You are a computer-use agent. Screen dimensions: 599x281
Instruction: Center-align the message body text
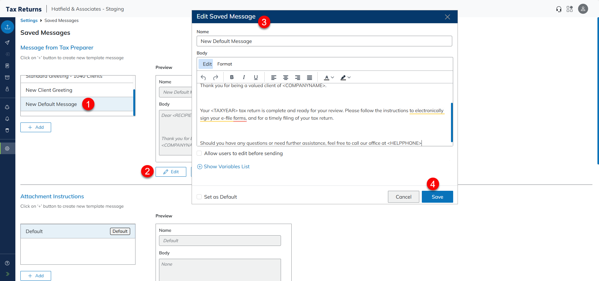(x=286, y=77)
